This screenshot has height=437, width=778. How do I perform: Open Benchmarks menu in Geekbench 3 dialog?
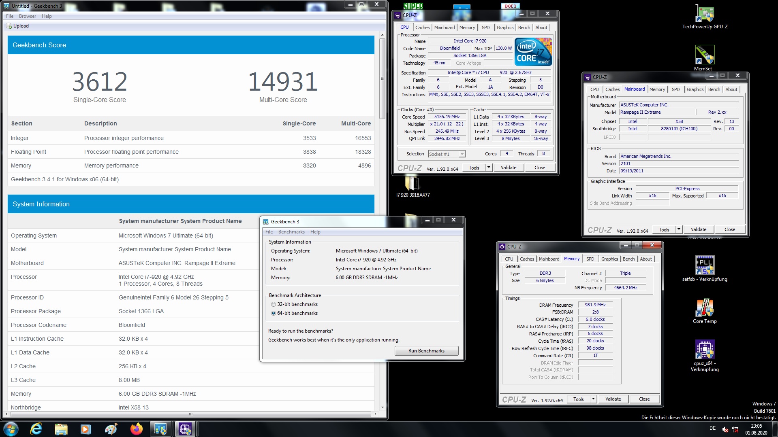(291, 232)
